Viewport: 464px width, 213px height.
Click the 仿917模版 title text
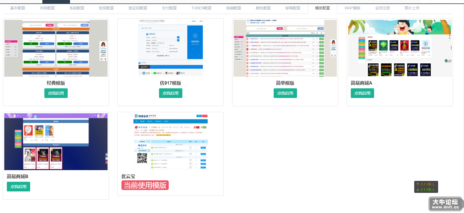point(171,83)
